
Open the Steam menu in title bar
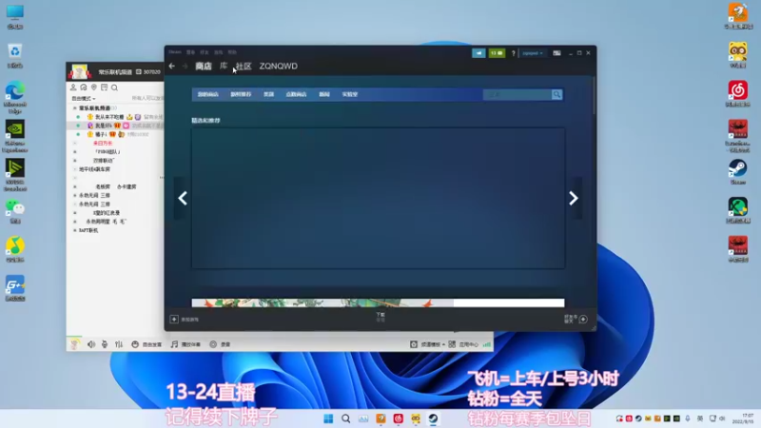coord(175,52)
